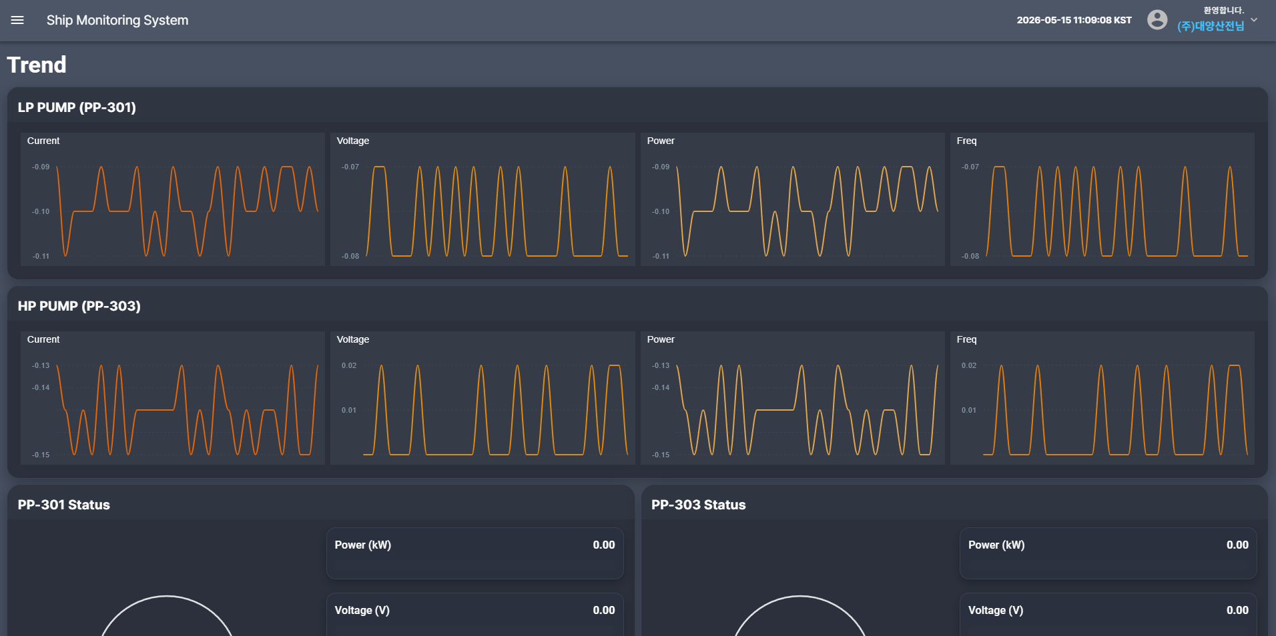The image size is (1276, 636).
Task: Click the date and time display
Action: click(x=1074, y=20)
